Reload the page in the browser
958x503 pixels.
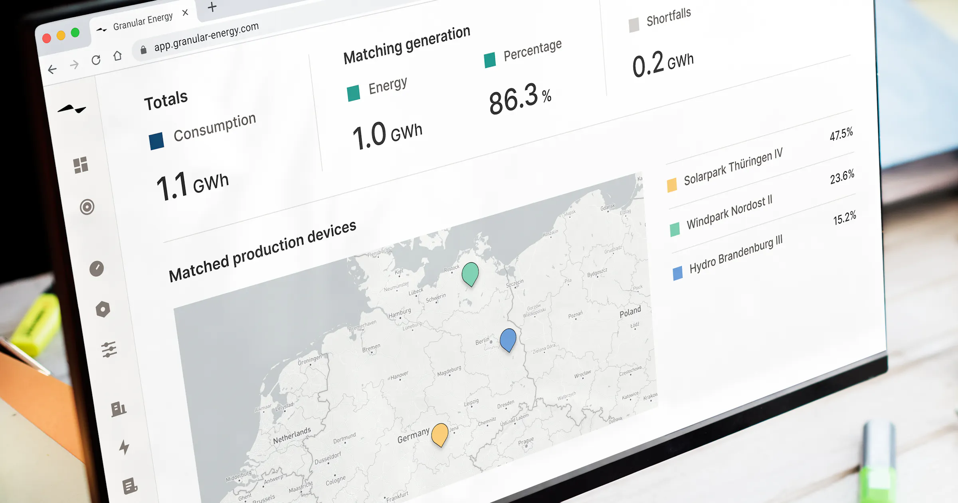[96, 60]
